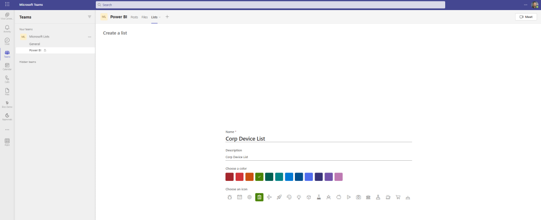
Task: Click the list Name input field
Action: 318,139
